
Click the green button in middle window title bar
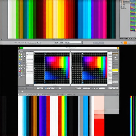pyautogui.click(x=22, y=48)
